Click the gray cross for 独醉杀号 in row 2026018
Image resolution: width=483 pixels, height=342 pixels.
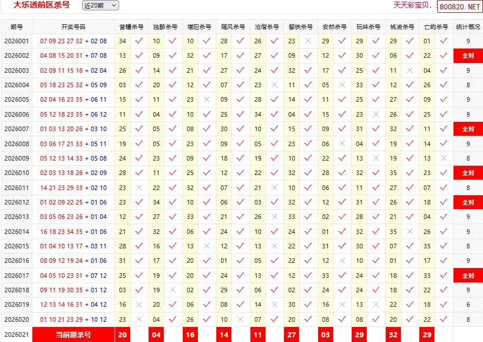(172, 290)
